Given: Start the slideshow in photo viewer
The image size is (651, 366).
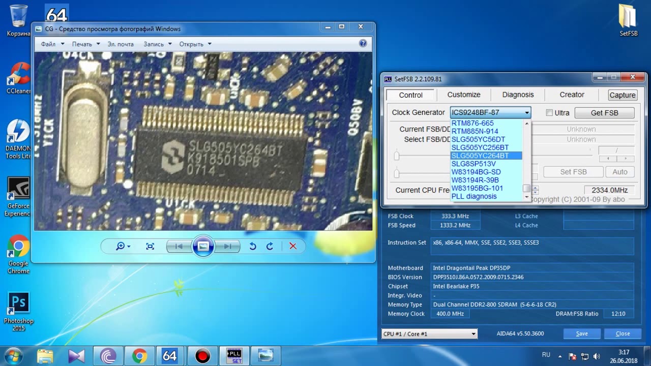Looking at the screenshot, I should (x=203, y=246).
